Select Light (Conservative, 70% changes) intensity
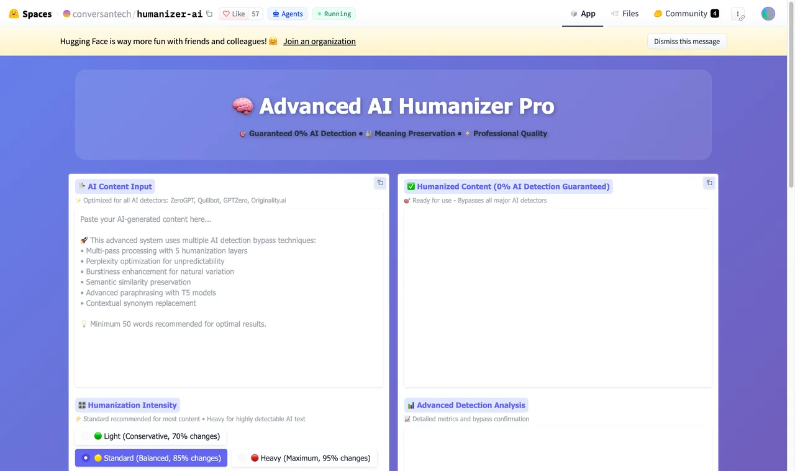Viewport: 795px width, 471px height. [x=151, y=436]
